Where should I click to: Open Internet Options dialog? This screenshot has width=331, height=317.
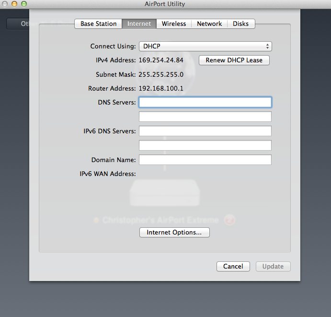tap(174, 233)
